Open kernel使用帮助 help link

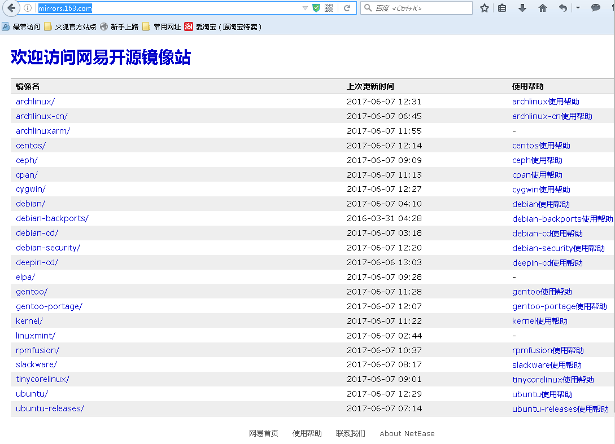pos(540,321)
